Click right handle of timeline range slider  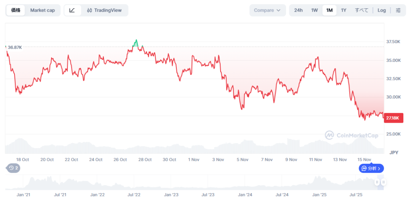point(384,182)
